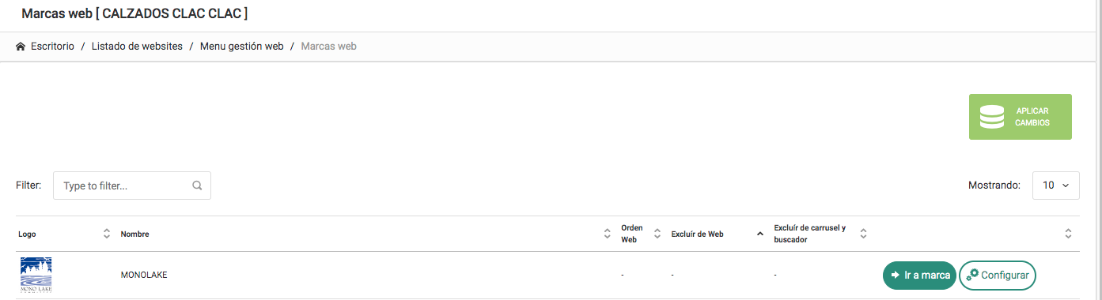Click the Aplicar Cambios button
Screen dimensions: 1102x300
pyautogui.click(x=1021, y=117)
